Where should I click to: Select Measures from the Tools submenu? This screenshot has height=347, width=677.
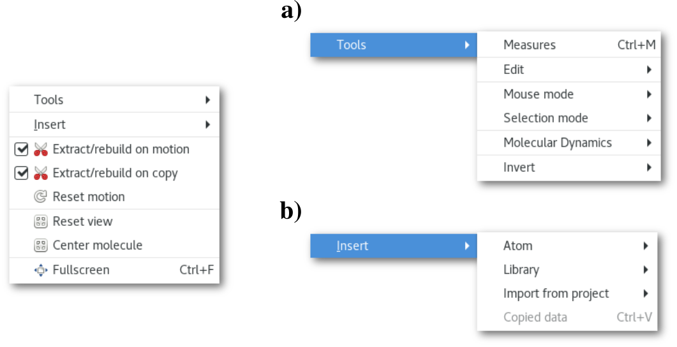click(530, 45)
